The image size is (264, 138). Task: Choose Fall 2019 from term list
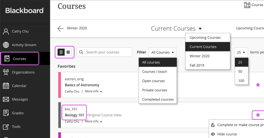pos(197,65)
